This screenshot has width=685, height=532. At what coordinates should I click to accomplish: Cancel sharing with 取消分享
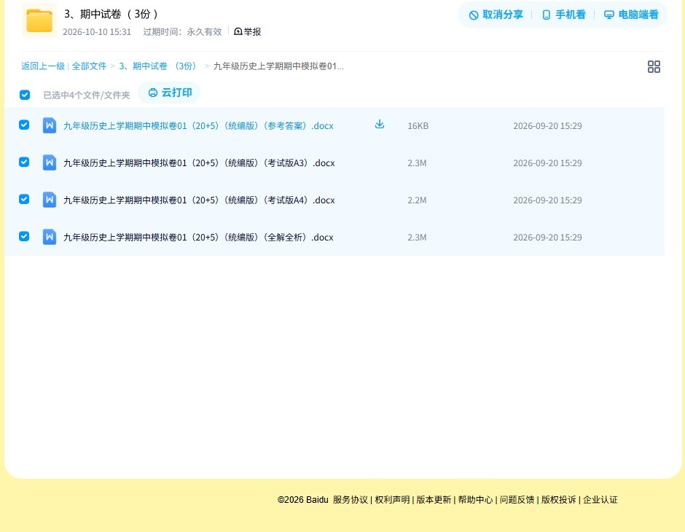496,15
